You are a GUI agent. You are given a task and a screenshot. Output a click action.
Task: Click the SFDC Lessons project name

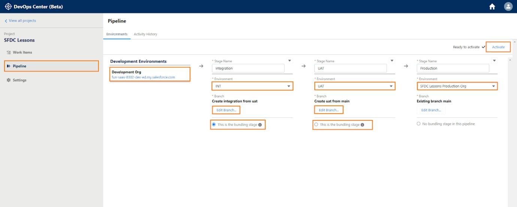pyautogui.click(x=19, y=40)
